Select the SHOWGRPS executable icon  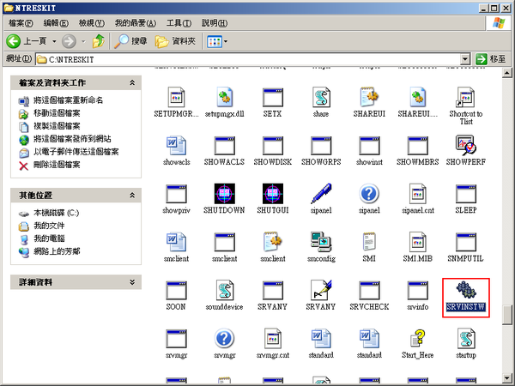point(321,146)
